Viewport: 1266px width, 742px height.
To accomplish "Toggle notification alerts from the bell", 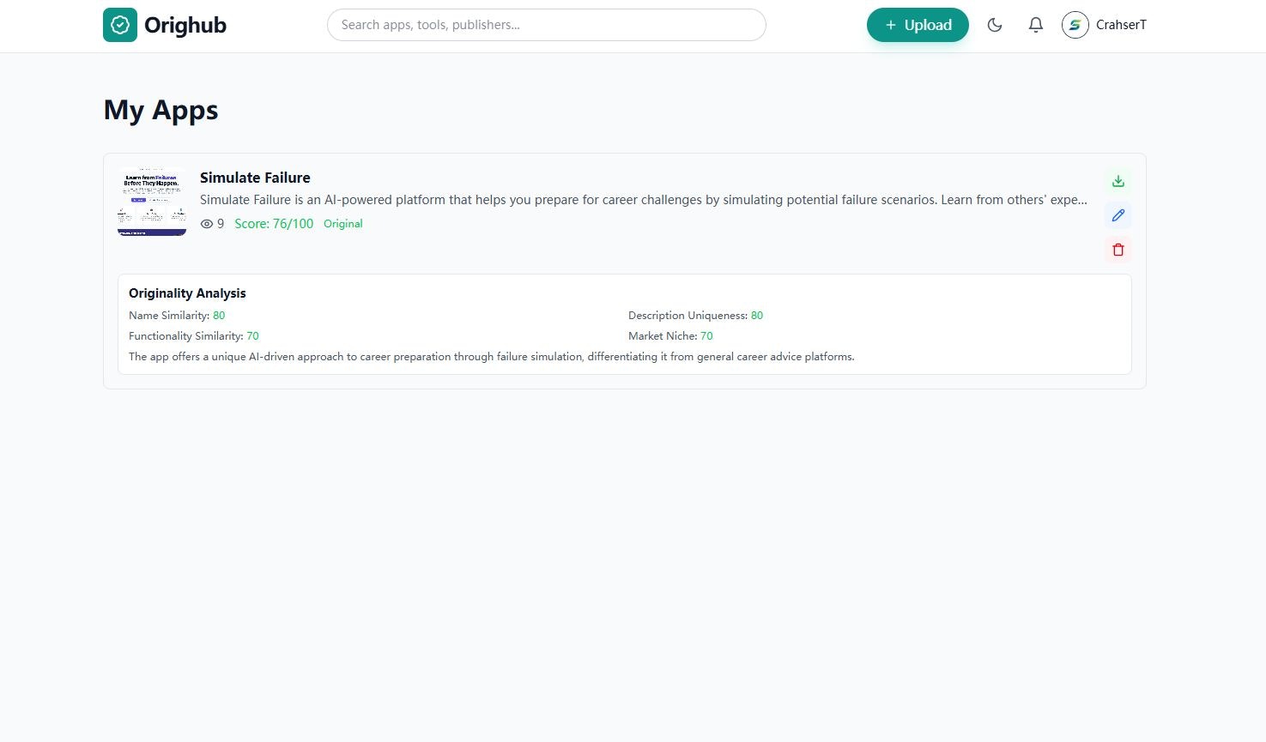I will point(1035,25).
